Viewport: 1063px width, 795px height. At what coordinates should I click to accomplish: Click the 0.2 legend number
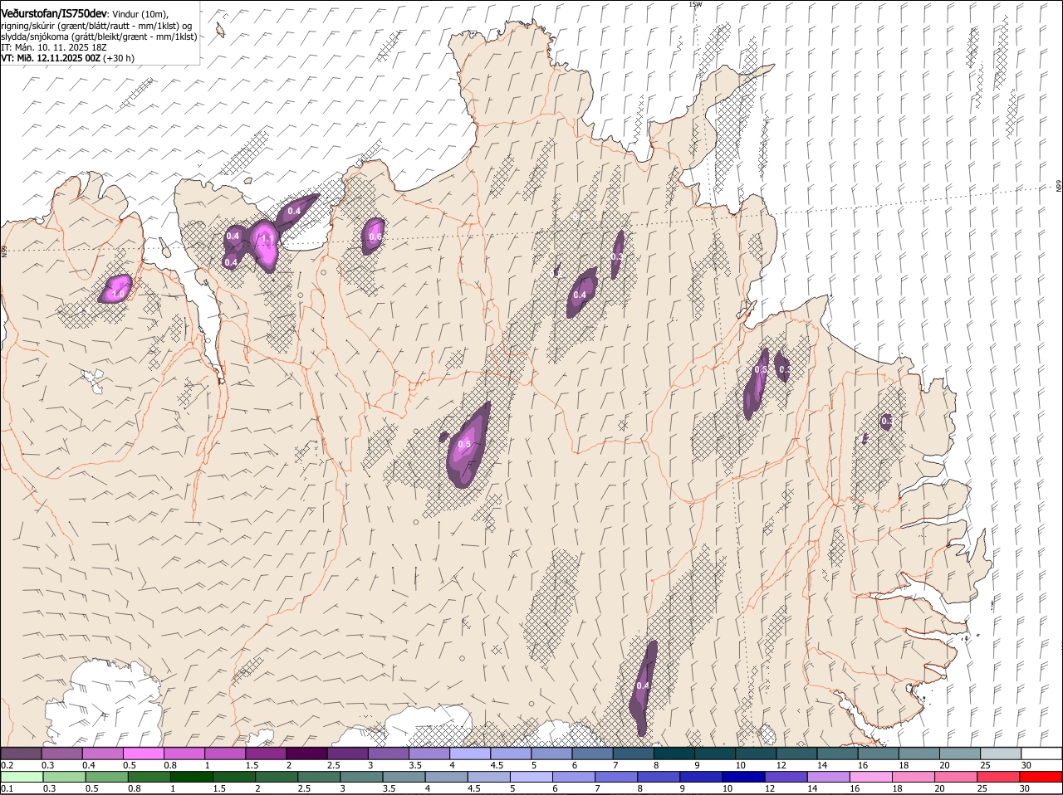coord(7,765)
